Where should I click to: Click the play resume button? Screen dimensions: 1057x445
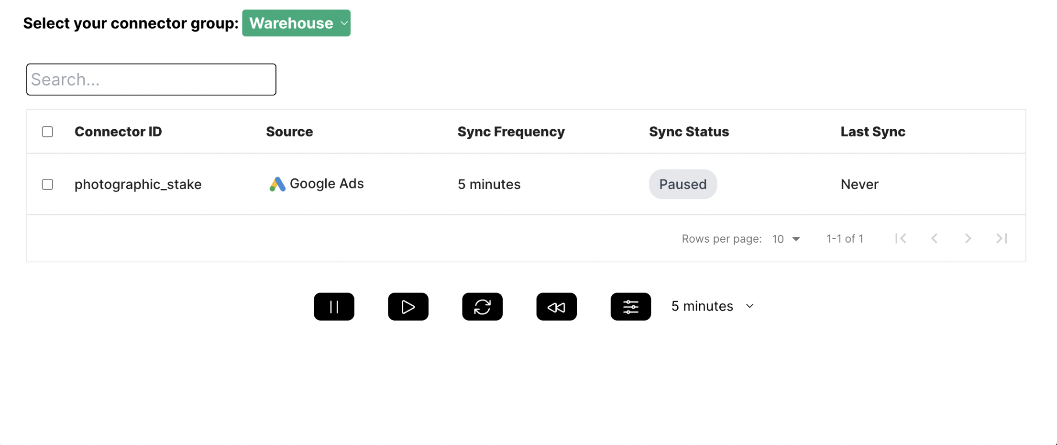tap(408, 306)
